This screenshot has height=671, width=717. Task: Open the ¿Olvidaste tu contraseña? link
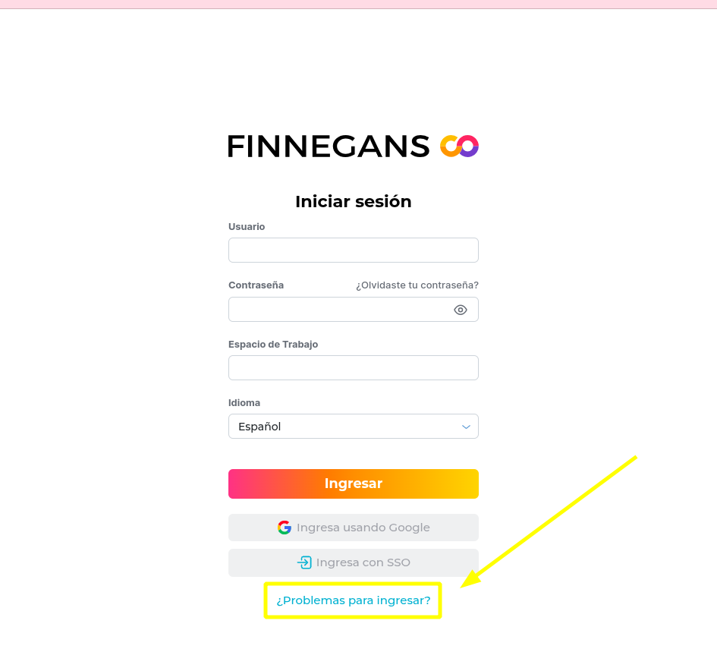click(x=417, y=285)
